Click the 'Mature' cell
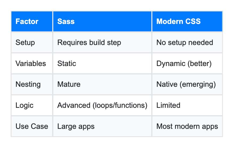 pyautogui.click(x=102, y=84)
